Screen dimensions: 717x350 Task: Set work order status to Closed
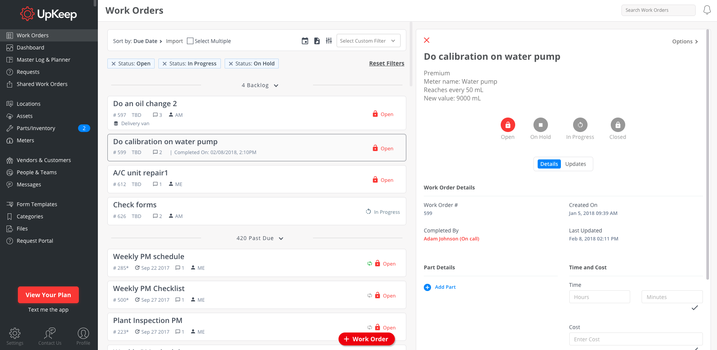pos(618,125)
